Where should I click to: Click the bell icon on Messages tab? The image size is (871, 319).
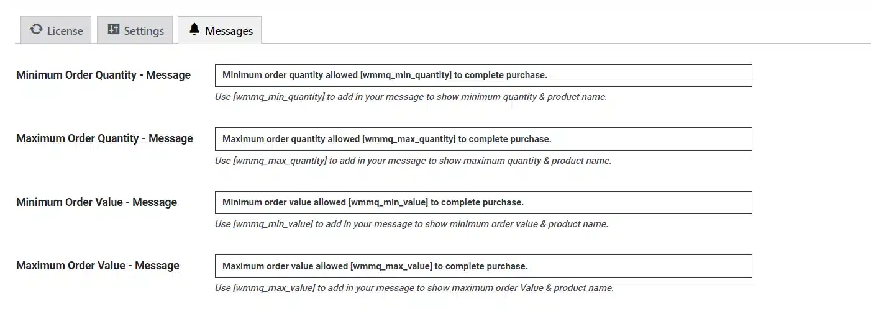(x=194, y=30)
